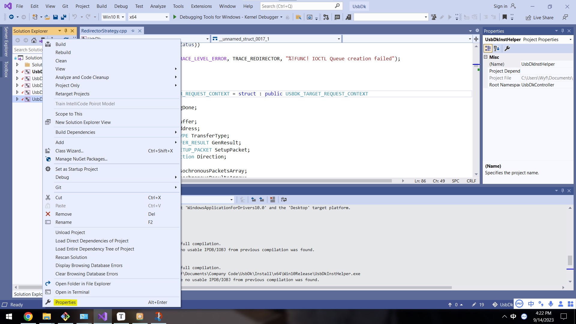The height and width of the screenshot is (324, 576).
Task: Toggle auto-hide on the Properties window
Action: (562, 31)
